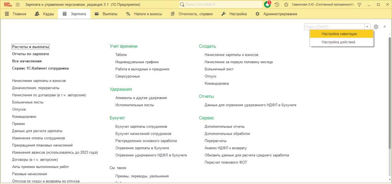392x184 pixels.
Task: Open the service settings lines icon in title bar
Action: 359,5
